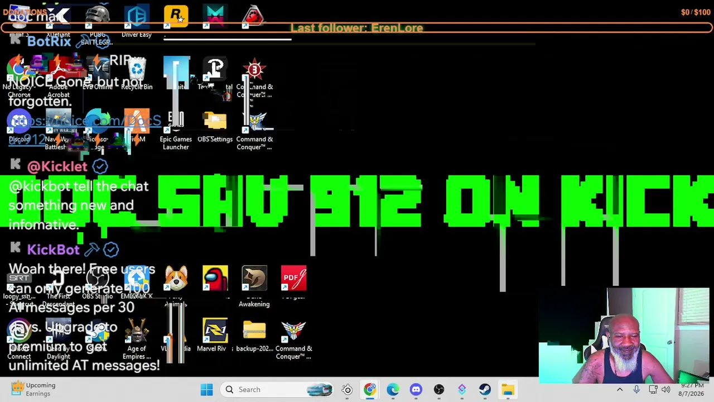Open the Upcoming Earnings taskbar widget
714x402 pixels.
(34, 389)
